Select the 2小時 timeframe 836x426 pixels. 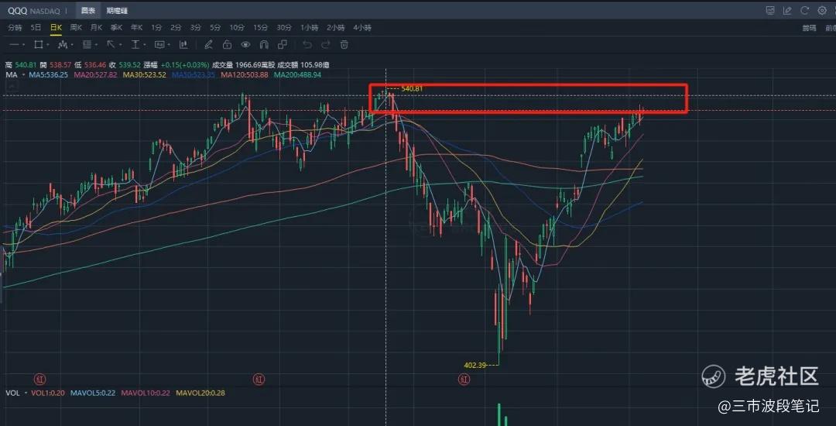point(336,28)
